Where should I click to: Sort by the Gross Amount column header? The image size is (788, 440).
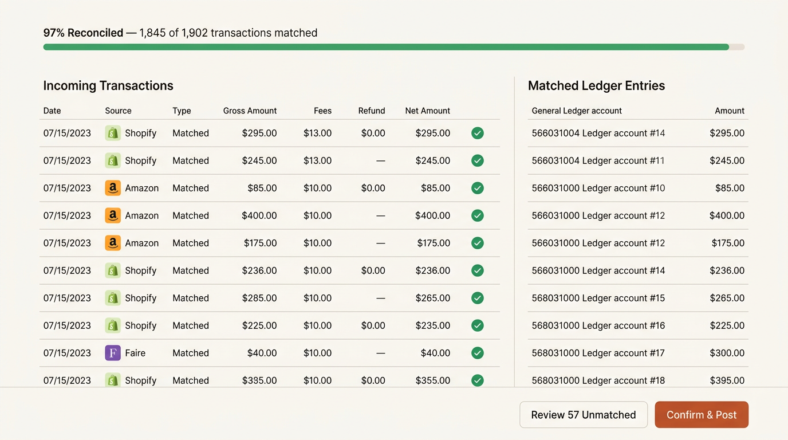[250, 111]
